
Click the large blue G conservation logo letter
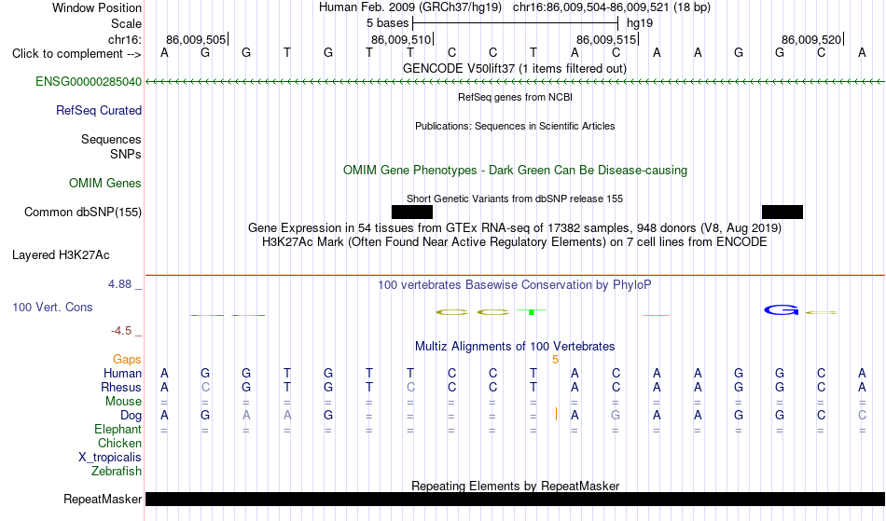[x=782, y=309]
